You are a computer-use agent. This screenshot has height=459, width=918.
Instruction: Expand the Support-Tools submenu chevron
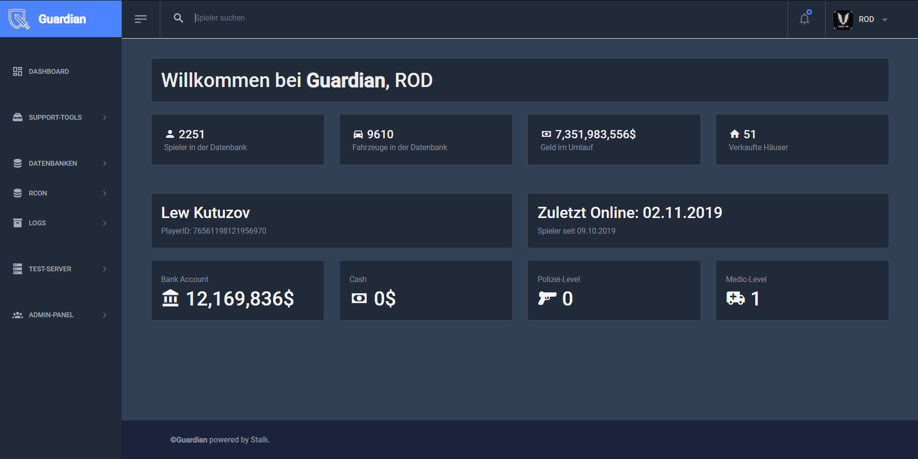click(x=105, y=117)
